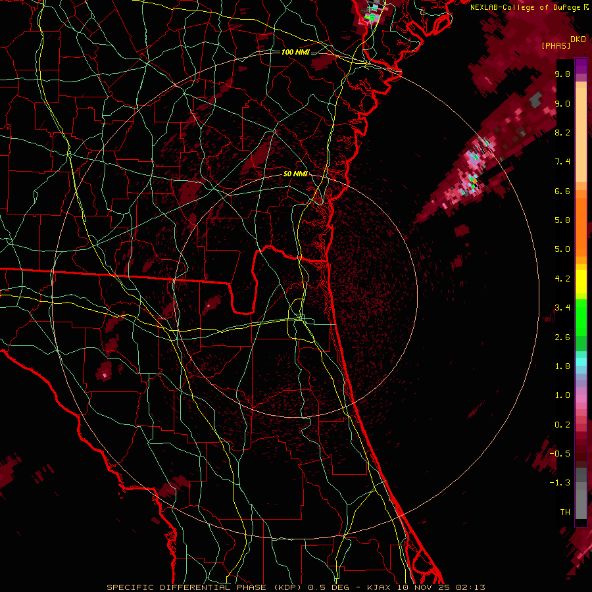Select the yellow band beside 4.2
This screenshot has height=592, width=592.
click(x=581, y=282)
